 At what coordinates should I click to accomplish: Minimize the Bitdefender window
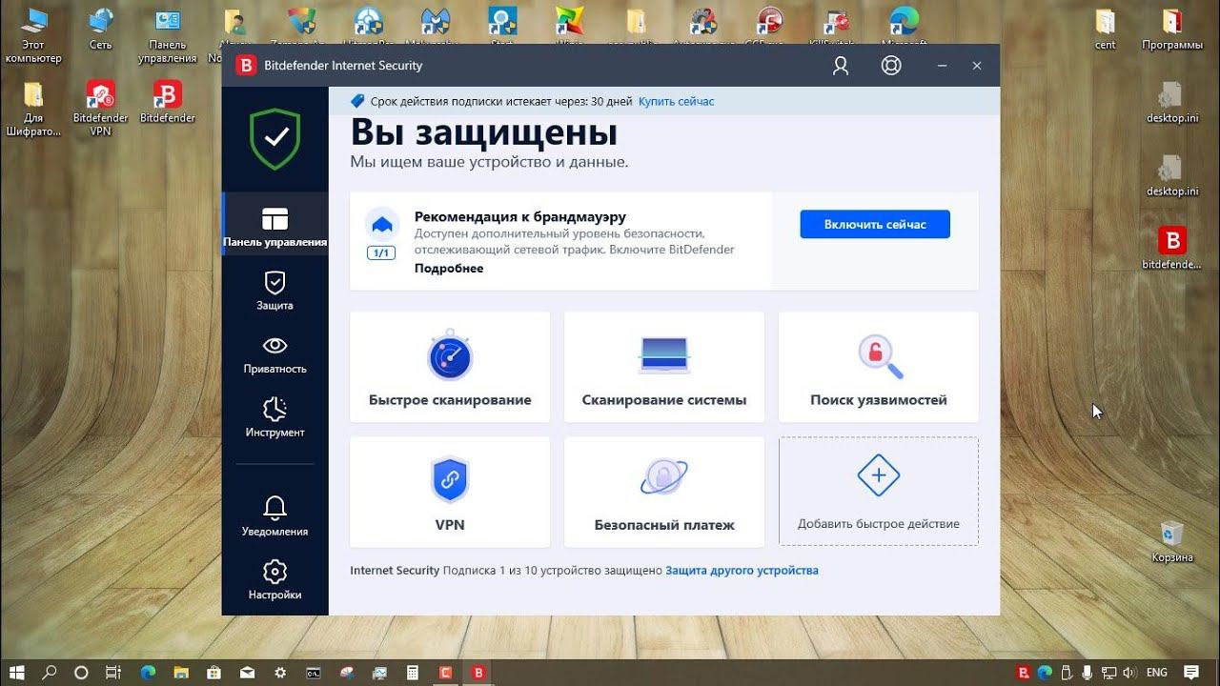942,66
